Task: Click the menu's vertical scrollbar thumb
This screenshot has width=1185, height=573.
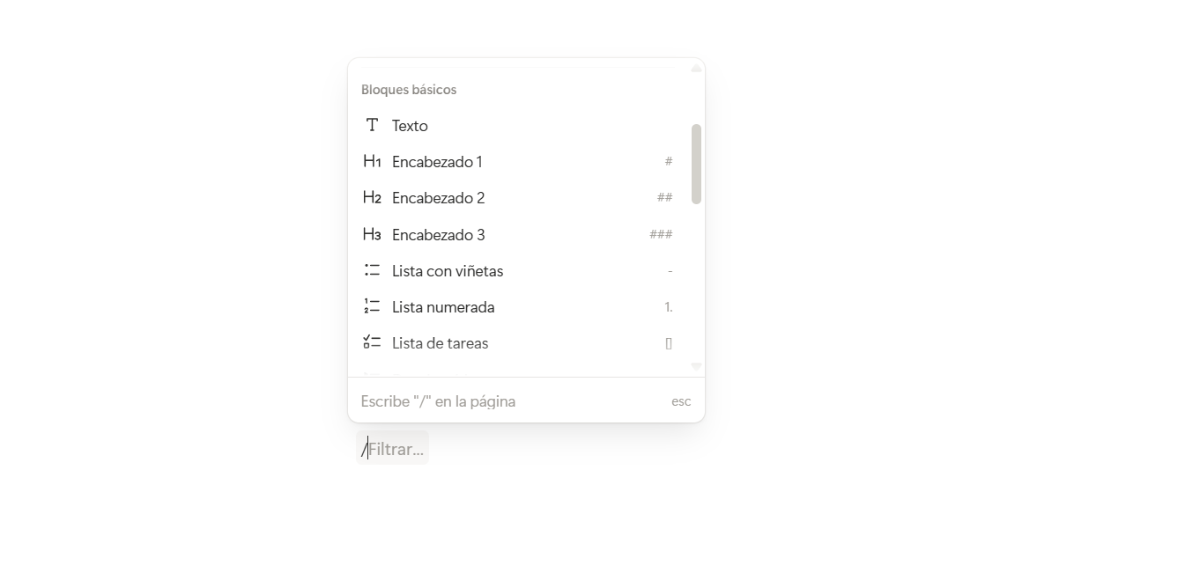Action: coord(696,164)
